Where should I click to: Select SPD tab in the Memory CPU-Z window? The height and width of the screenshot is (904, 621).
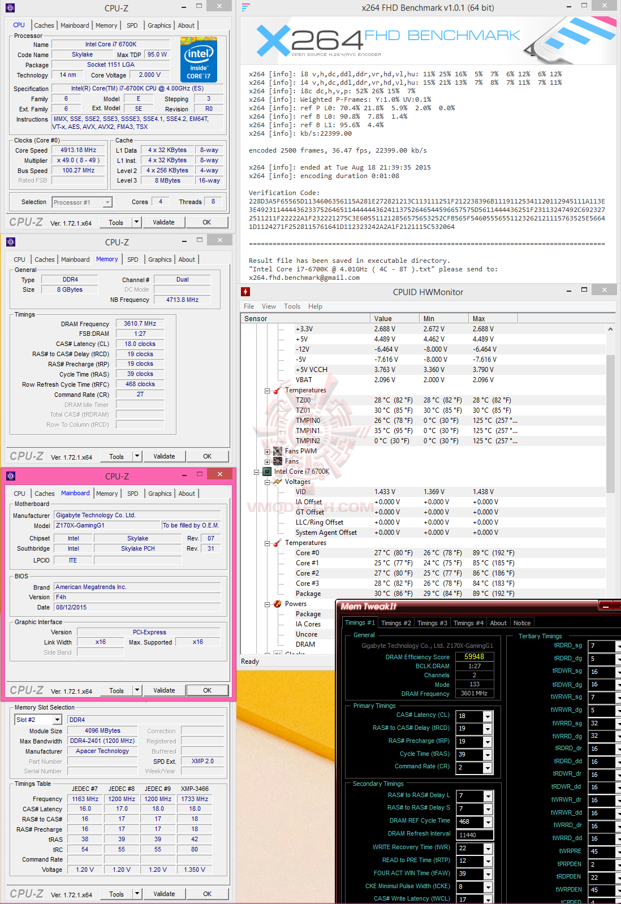coord(133,259)
